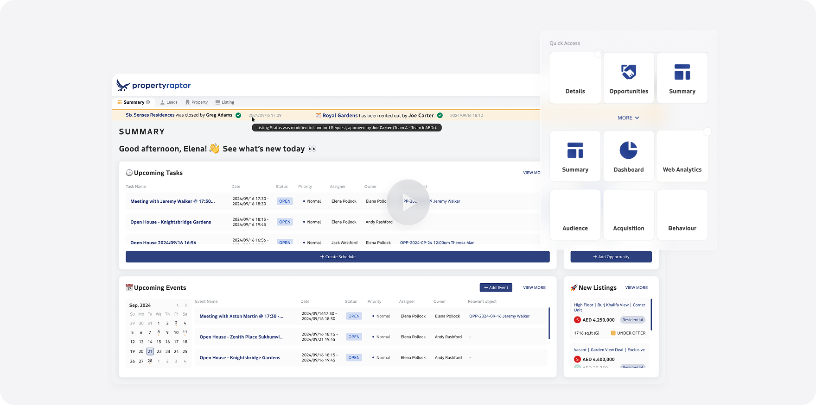Screen dimensions: 816x405
Task: Open VIEW MORE link for New Listings
Action: (x=636, y=288)
